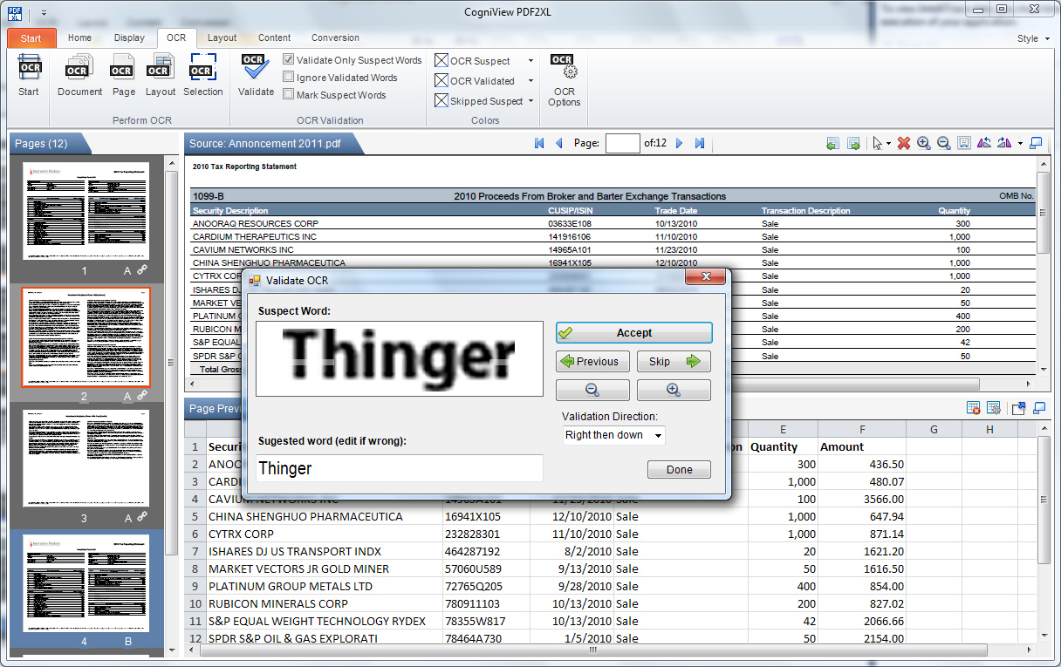Screen dimensions: 1061x667
Task: Rotate page left in source toolbar
Action: pyautogui.click(x=984, y=143)
